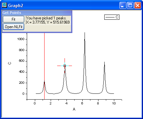Click the X axis tick label 6
Screen dimensions: 143x119
82,103
